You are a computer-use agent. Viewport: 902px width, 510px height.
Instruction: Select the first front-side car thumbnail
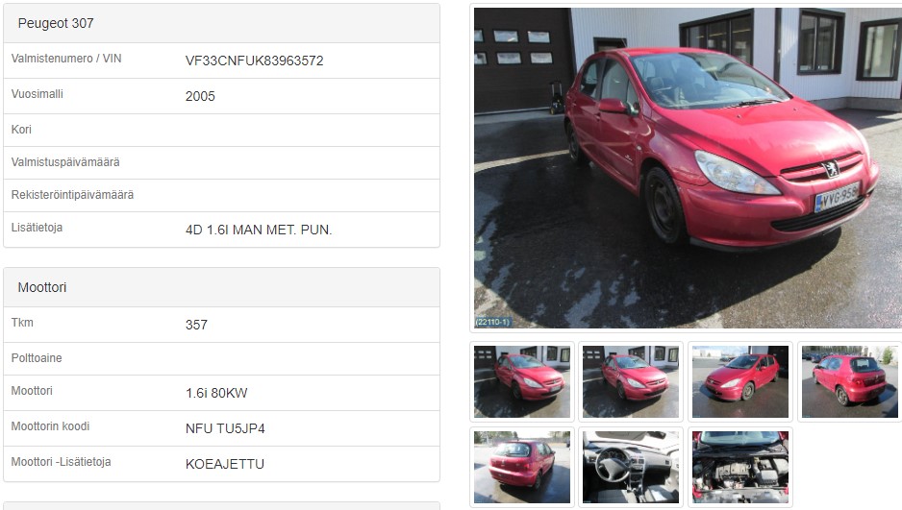(522, 381)
